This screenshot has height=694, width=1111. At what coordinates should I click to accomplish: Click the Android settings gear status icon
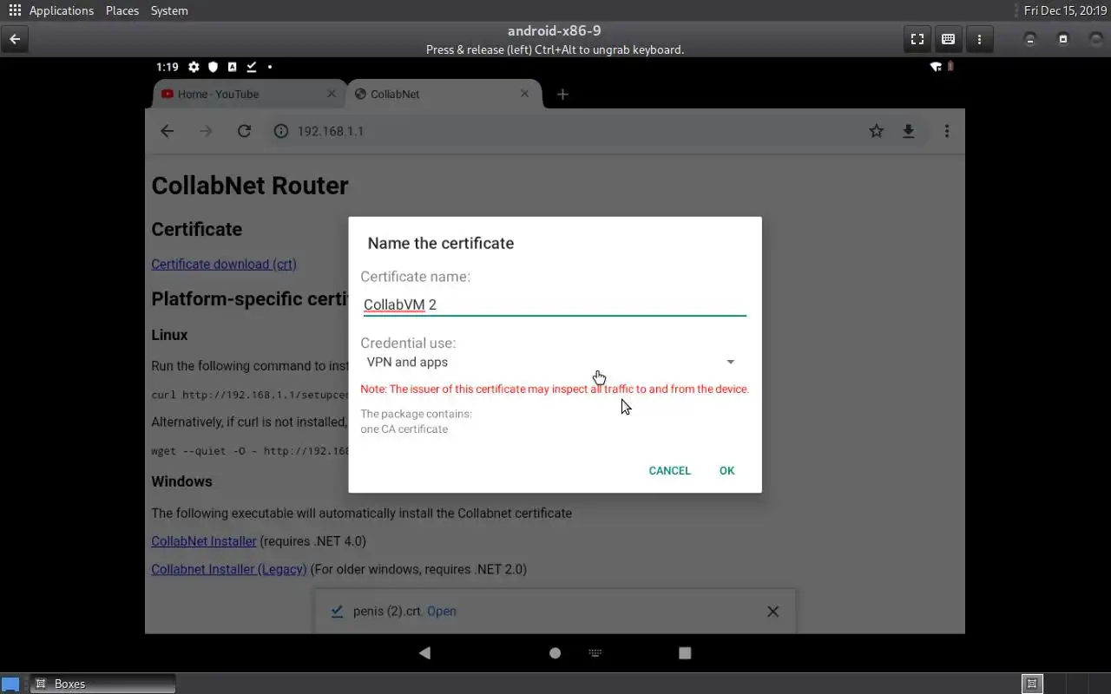(194, 67)
